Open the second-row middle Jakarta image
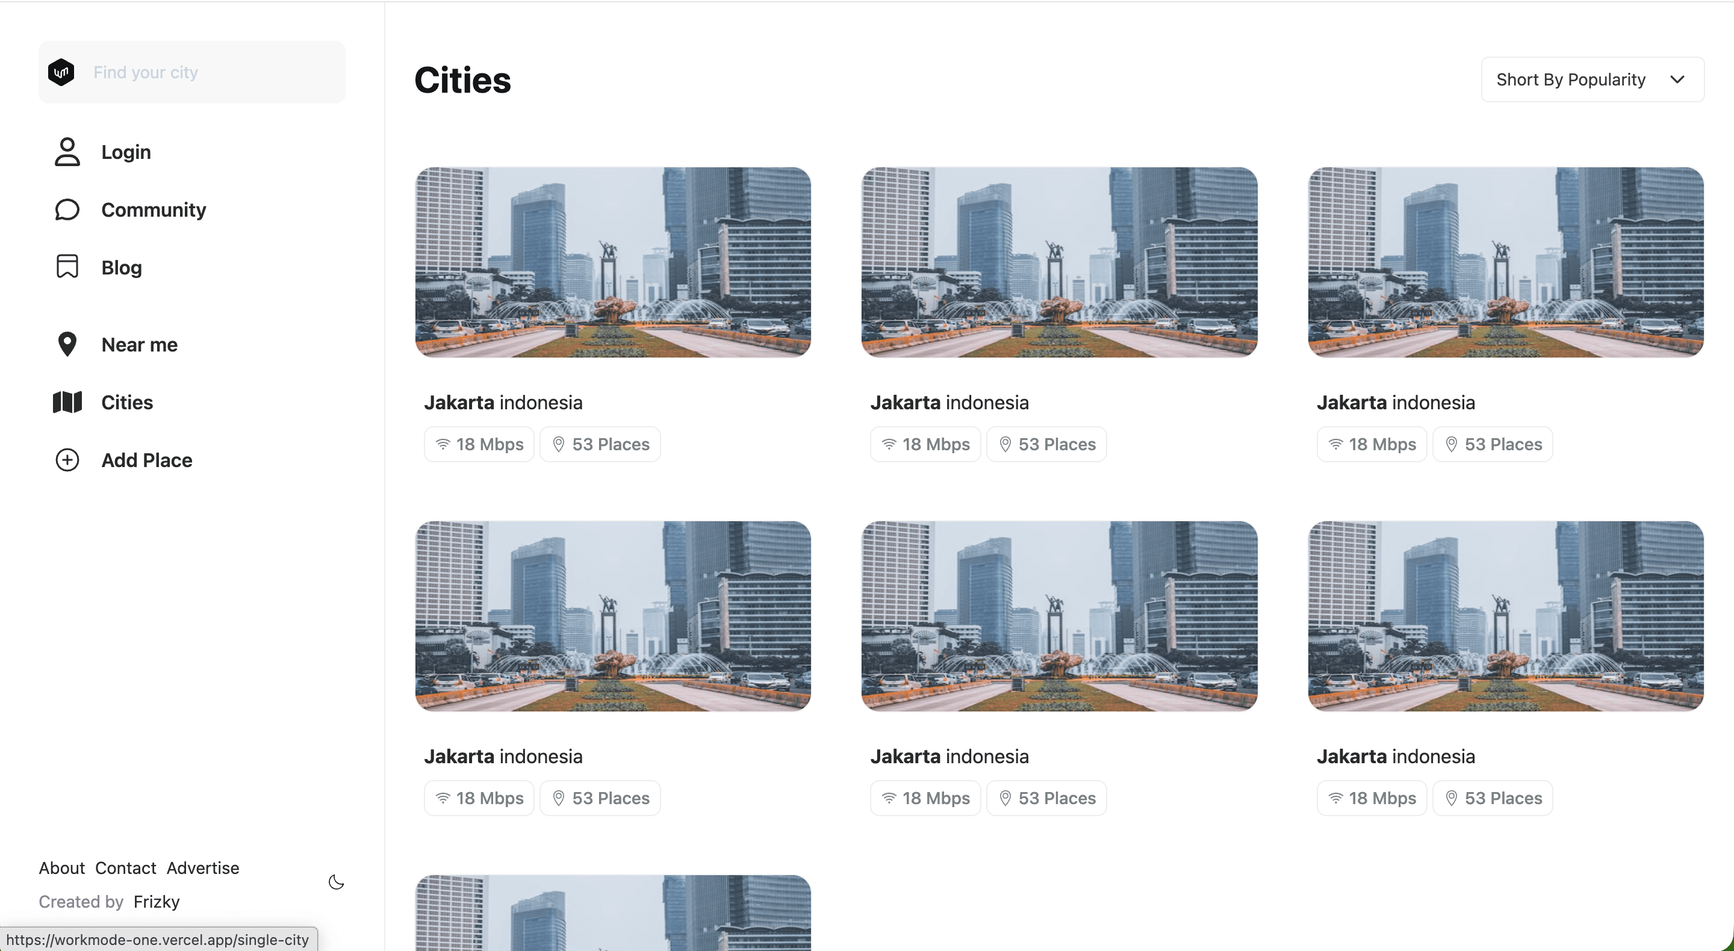The width and height of the screenshot is (1734, 951). tap(1059, 616)
